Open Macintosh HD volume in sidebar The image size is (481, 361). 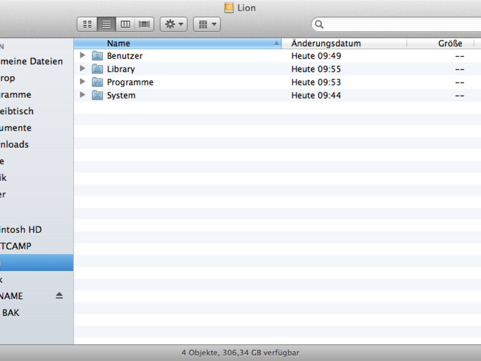21,229
